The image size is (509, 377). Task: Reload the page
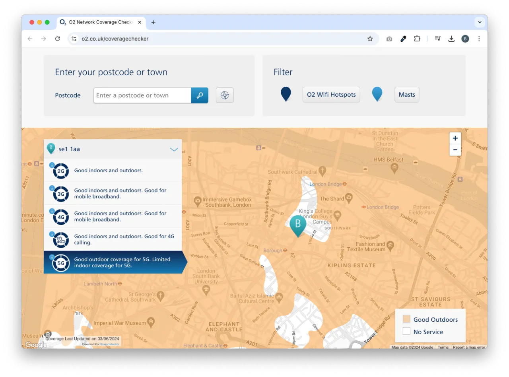click(x=57, y=39)
